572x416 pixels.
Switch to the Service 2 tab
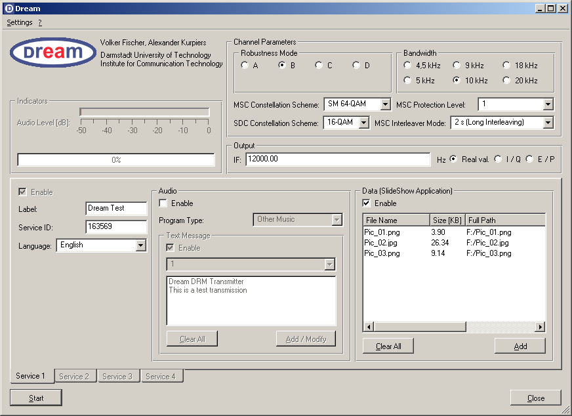(x=75, y=377)
